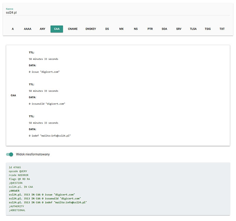Click the TTL of the issue record
This screenshot has height=221, width=236.
[x=44, y=59]
